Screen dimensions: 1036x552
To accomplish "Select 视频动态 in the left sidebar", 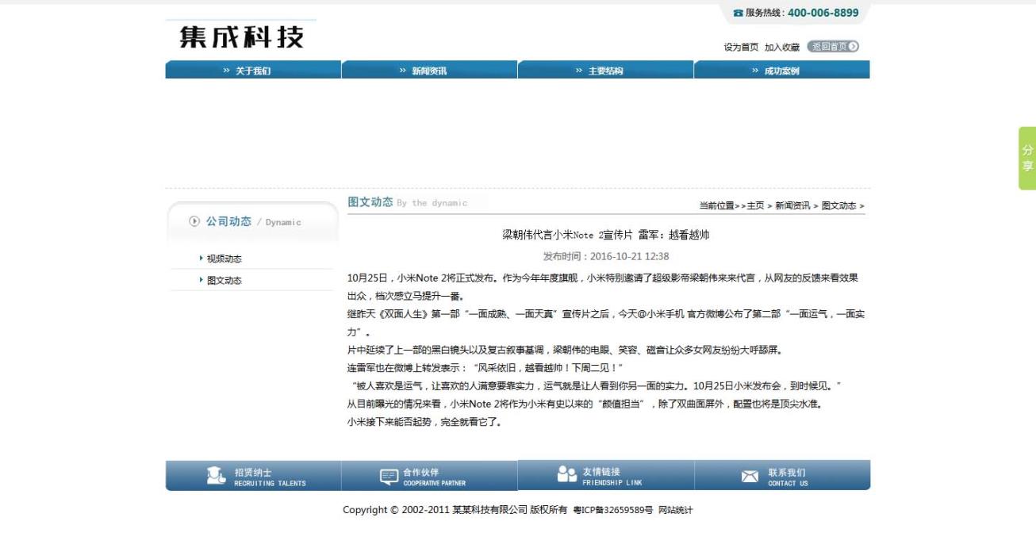I will pyautogui.click(x=224, y=259).
